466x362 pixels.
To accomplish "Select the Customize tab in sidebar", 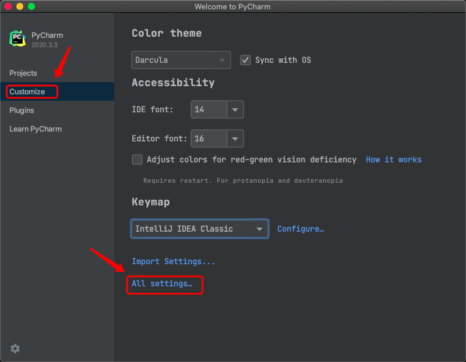I will coord(27,91).
